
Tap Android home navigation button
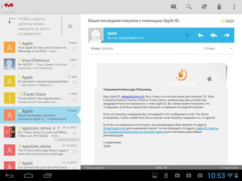pos(29,176)
